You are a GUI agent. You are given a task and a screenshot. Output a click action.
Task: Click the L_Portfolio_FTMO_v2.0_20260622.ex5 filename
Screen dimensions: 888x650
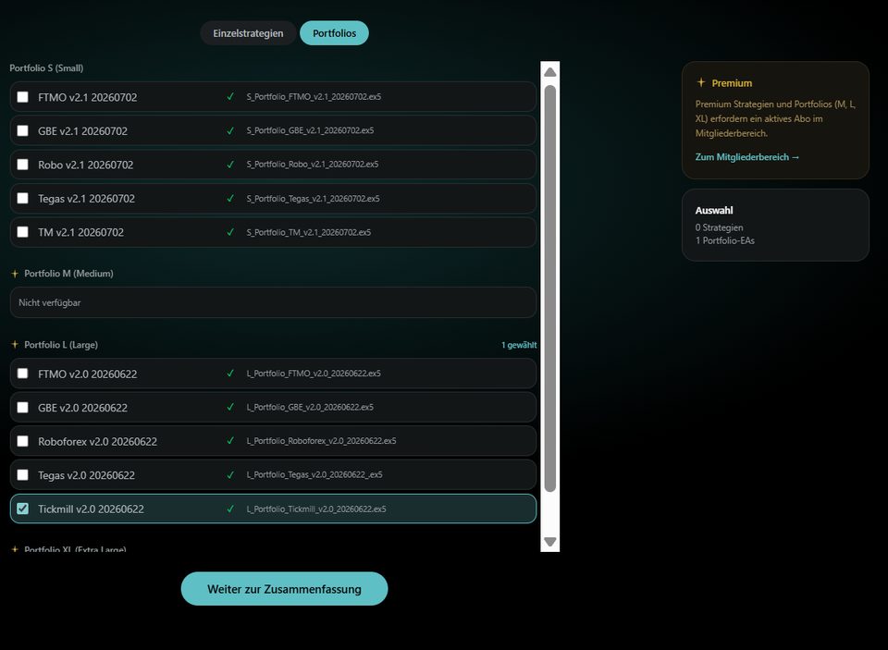click(314, 374)
